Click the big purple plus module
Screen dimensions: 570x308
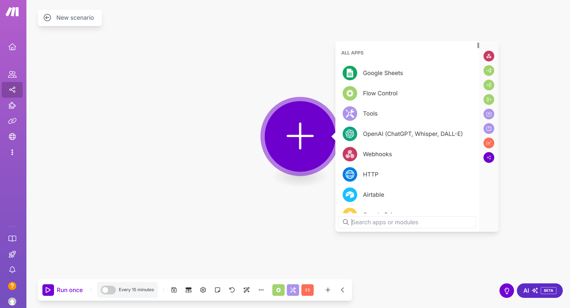(x=300, y=136)
